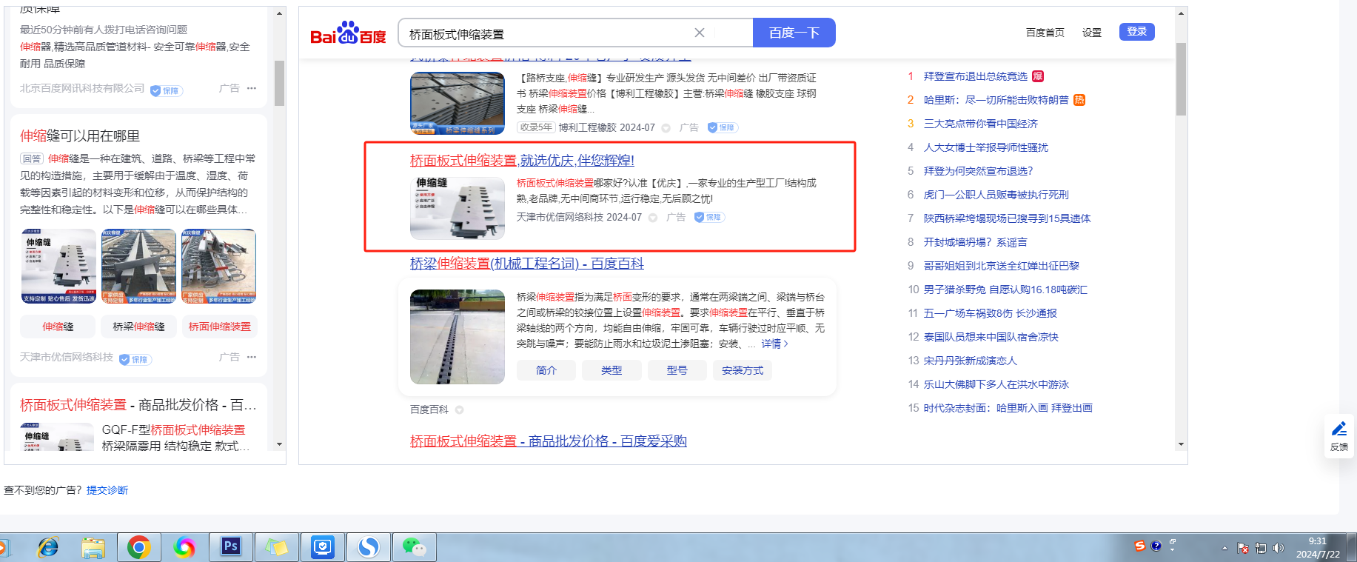Select the 型号 section tab
This screenshot has width=1357, height=562.
pyautogui.click(x=677, y=370)
